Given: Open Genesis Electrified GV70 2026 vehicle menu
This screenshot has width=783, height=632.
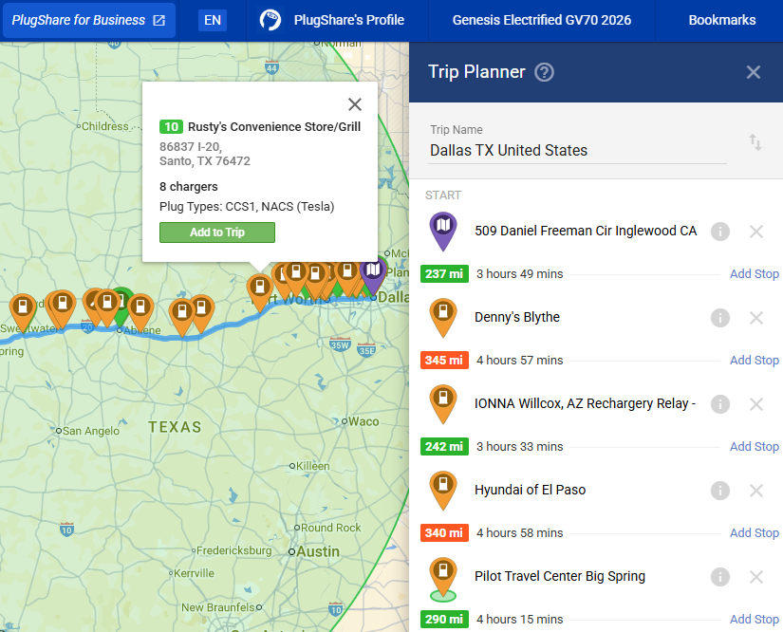Looking at the screenshot, I should pyautogui.click(x=542, y=20).
